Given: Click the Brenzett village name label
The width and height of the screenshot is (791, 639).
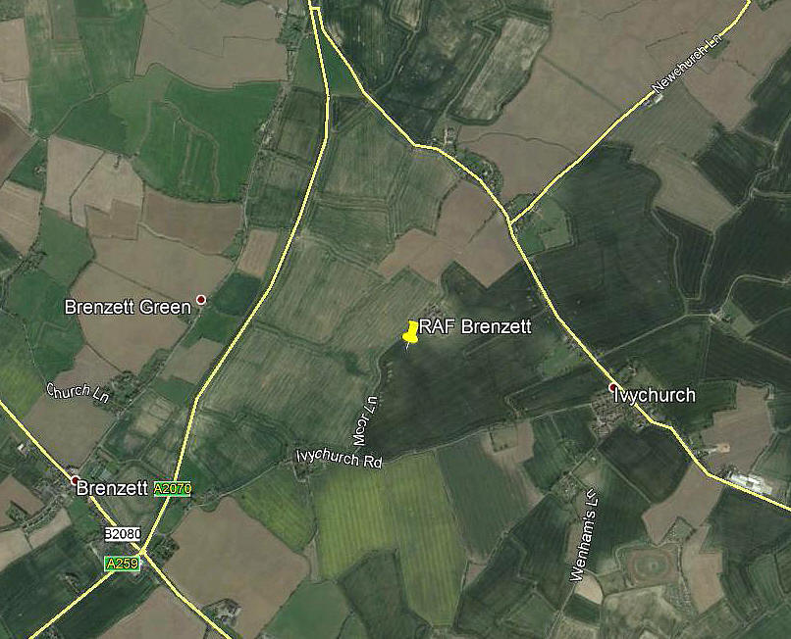Looking at the screenshot, I should coord(112,489).
